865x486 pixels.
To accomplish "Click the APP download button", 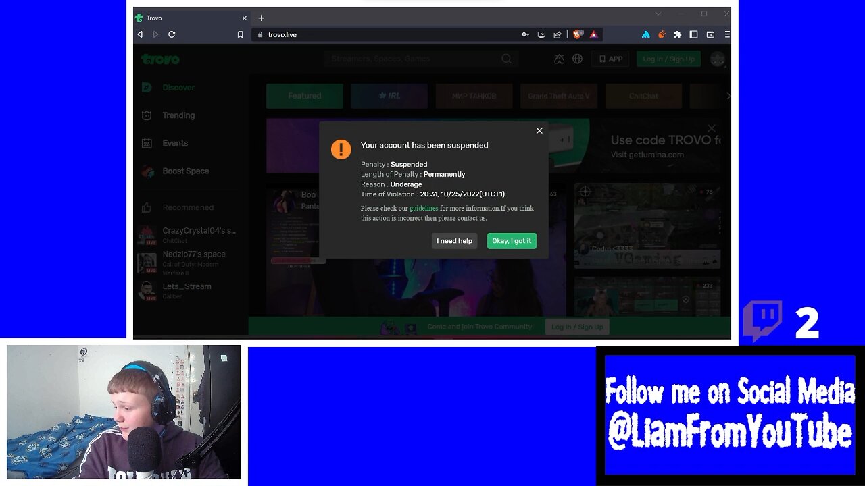I will 610,59.
